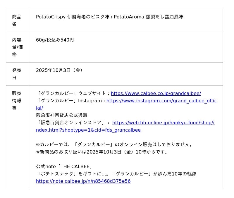Click the 内容量/価格 header cell
The height and width of the screenshot is (198, 234).
pos(17,47)
